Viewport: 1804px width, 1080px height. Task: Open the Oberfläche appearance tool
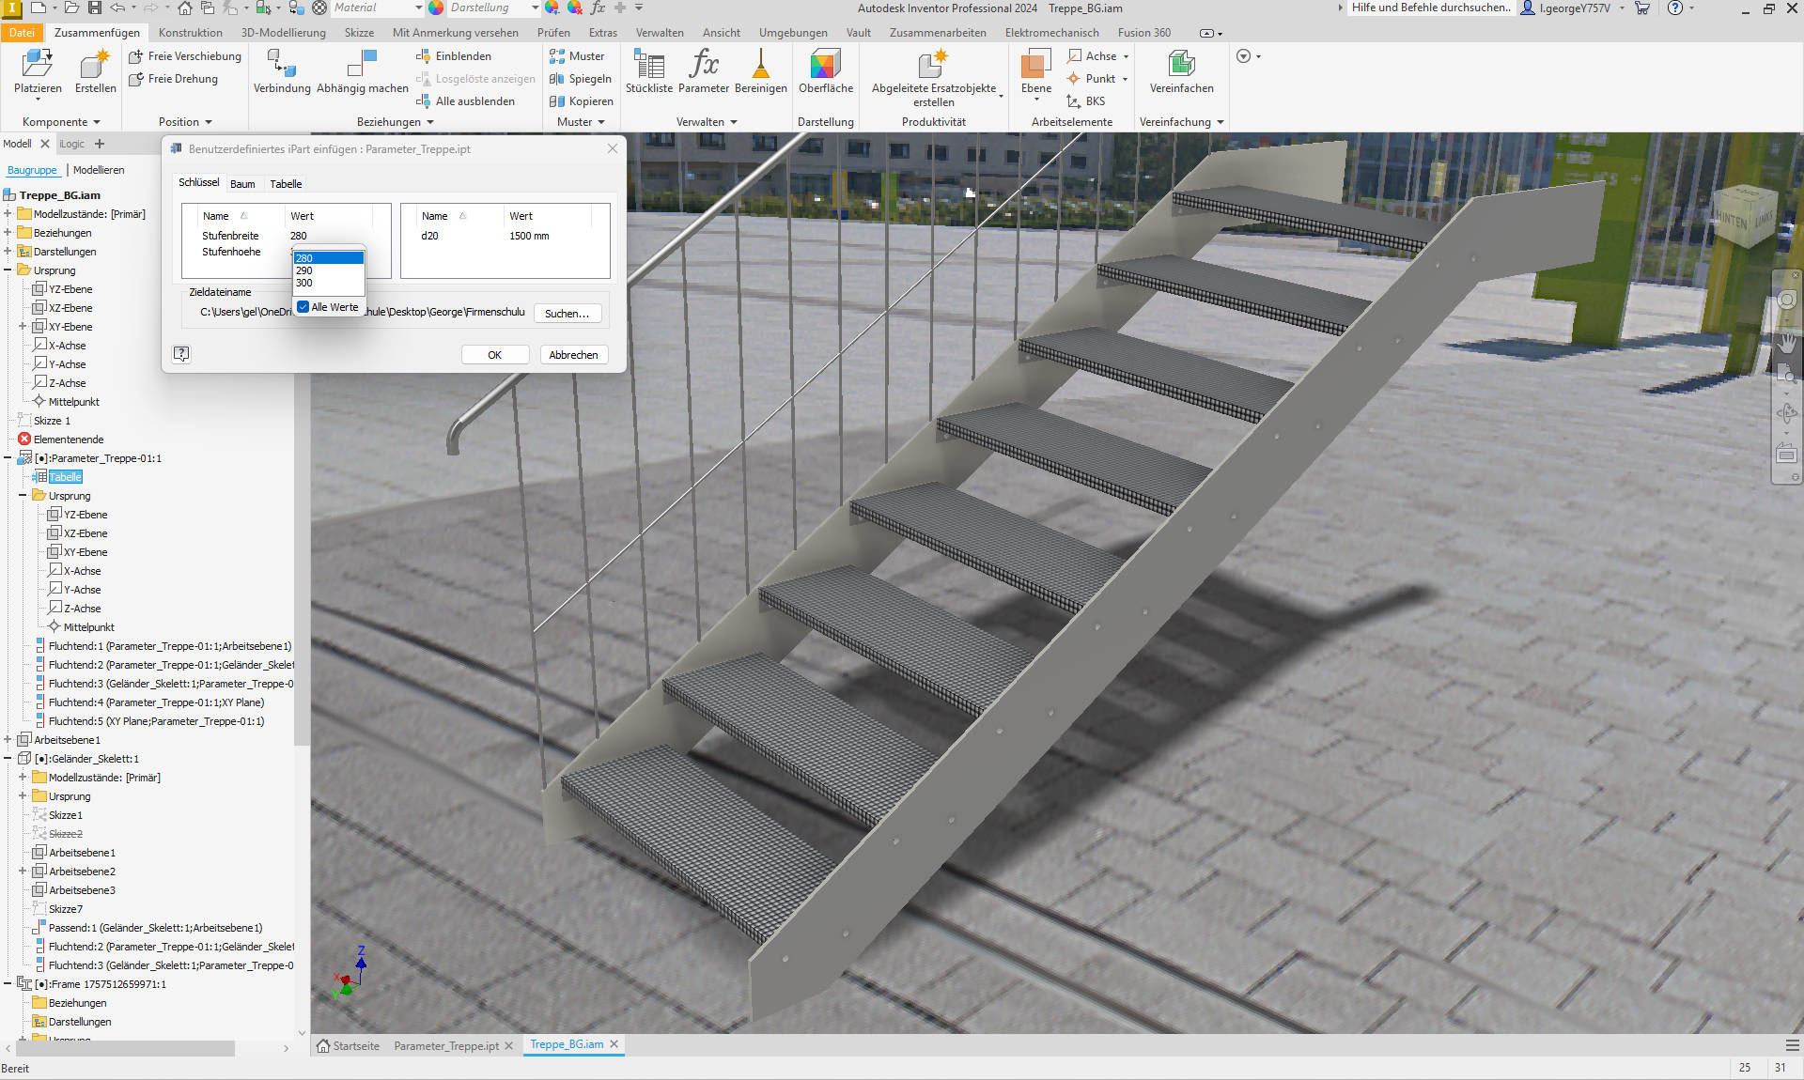[x=825, y=66]
